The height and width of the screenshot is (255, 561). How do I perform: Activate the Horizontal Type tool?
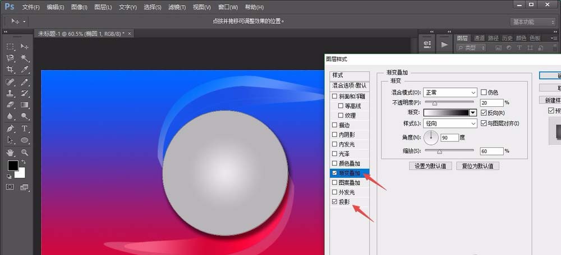point(25,128)
